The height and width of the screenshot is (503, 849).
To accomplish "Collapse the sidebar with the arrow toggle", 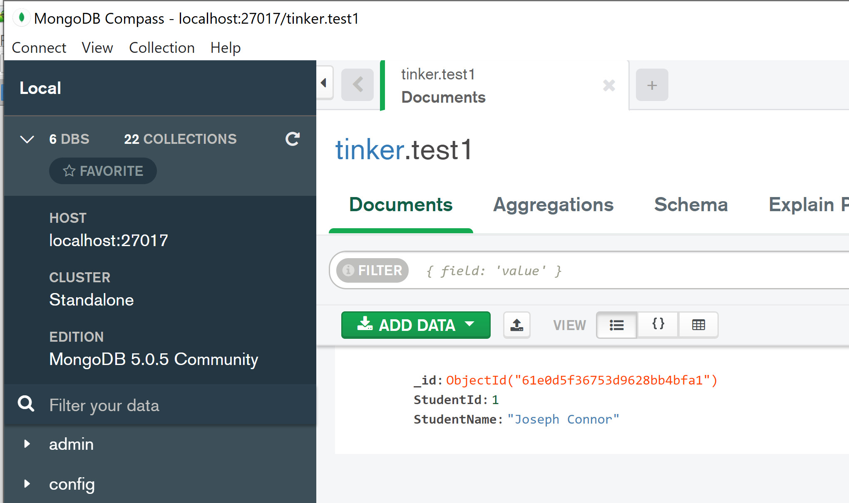I will click(324, 83).
